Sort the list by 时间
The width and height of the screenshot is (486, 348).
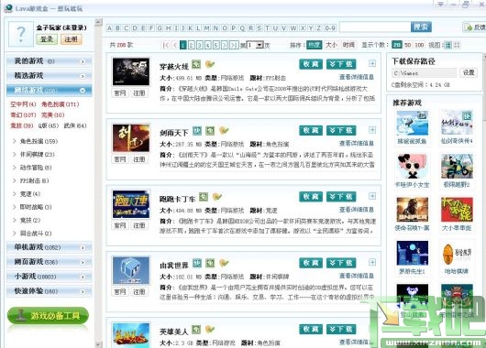(x=348, y=45)
